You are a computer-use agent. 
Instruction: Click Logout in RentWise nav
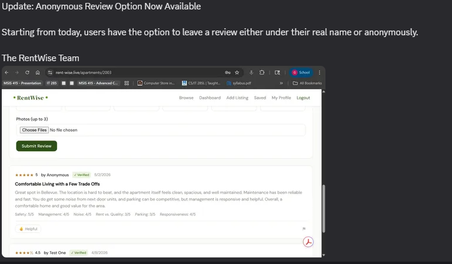tap(303, 98)
